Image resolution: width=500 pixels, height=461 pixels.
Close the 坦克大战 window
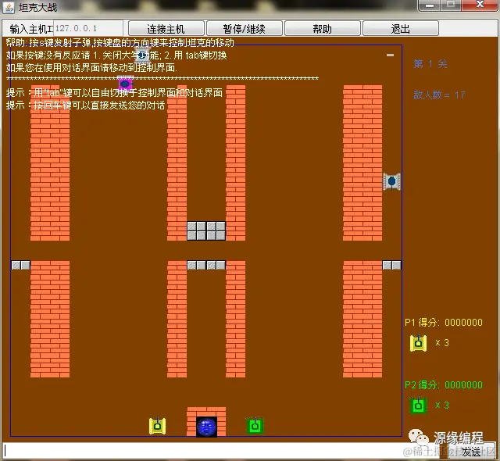pos(480,5)
